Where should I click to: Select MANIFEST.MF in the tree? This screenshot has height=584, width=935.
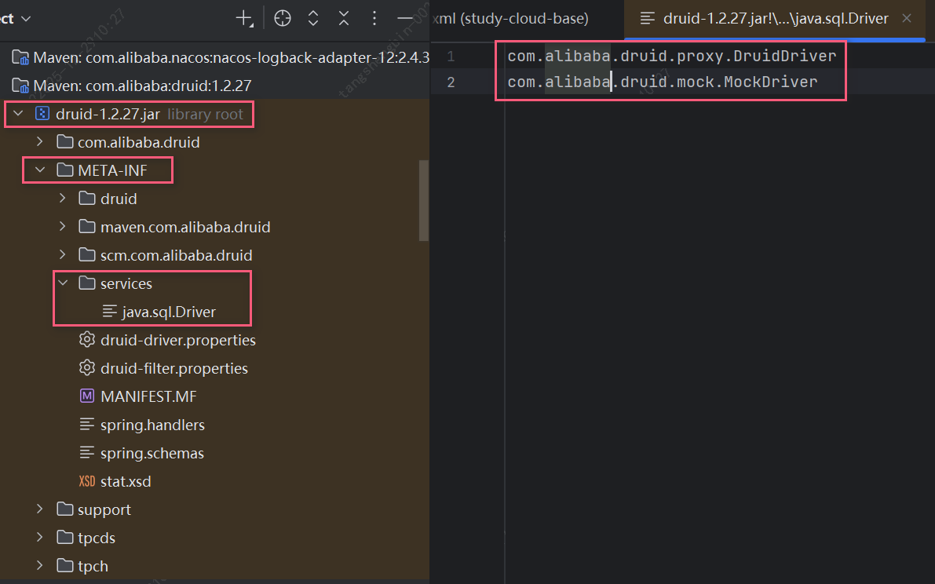148,396
